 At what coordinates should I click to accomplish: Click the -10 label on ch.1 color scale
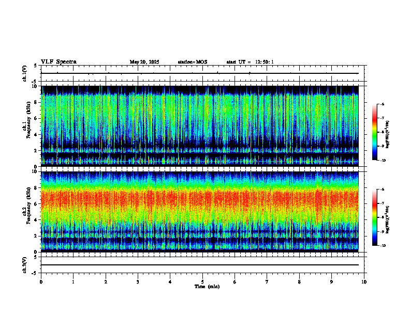pos(383,161)
